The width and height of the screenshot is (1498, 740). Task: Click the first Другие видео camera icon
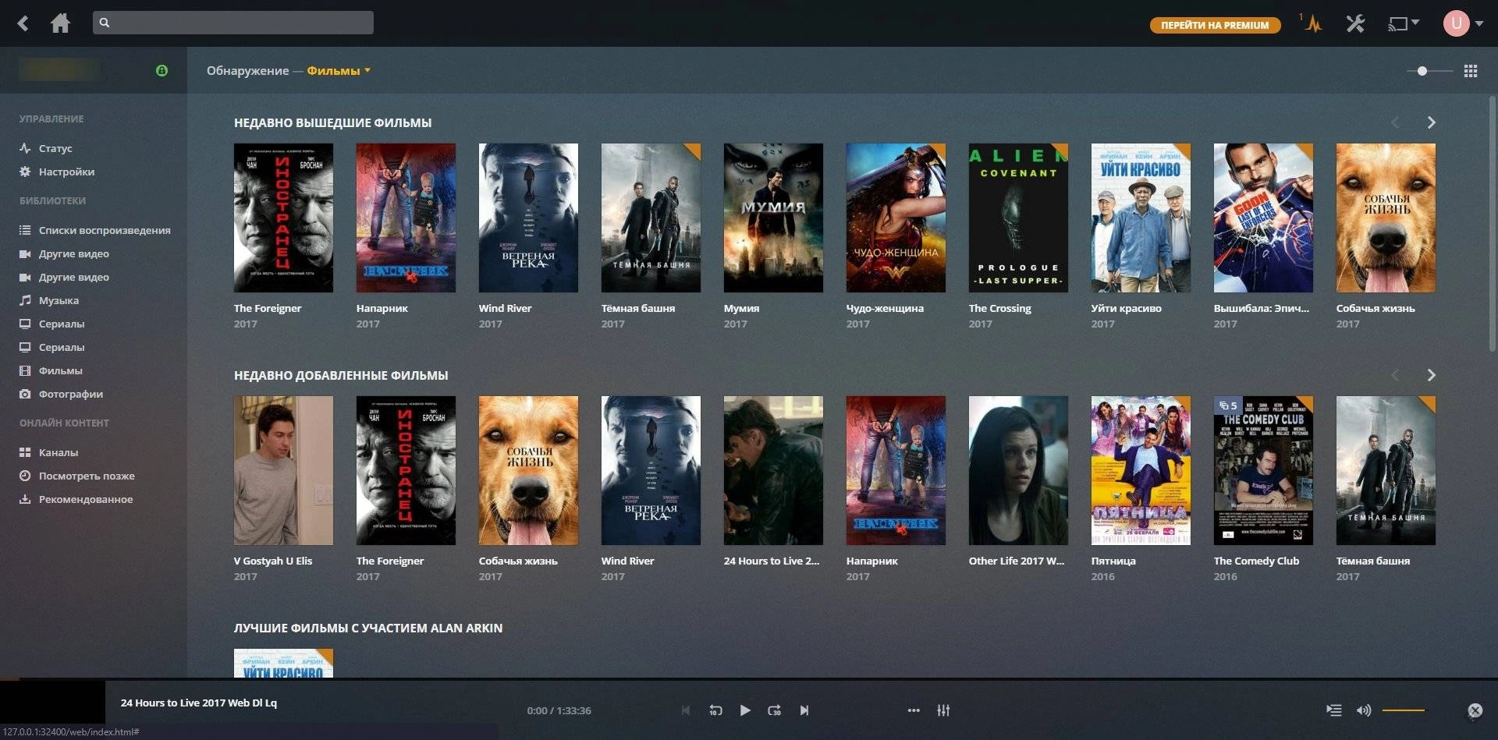pos(25,253)
